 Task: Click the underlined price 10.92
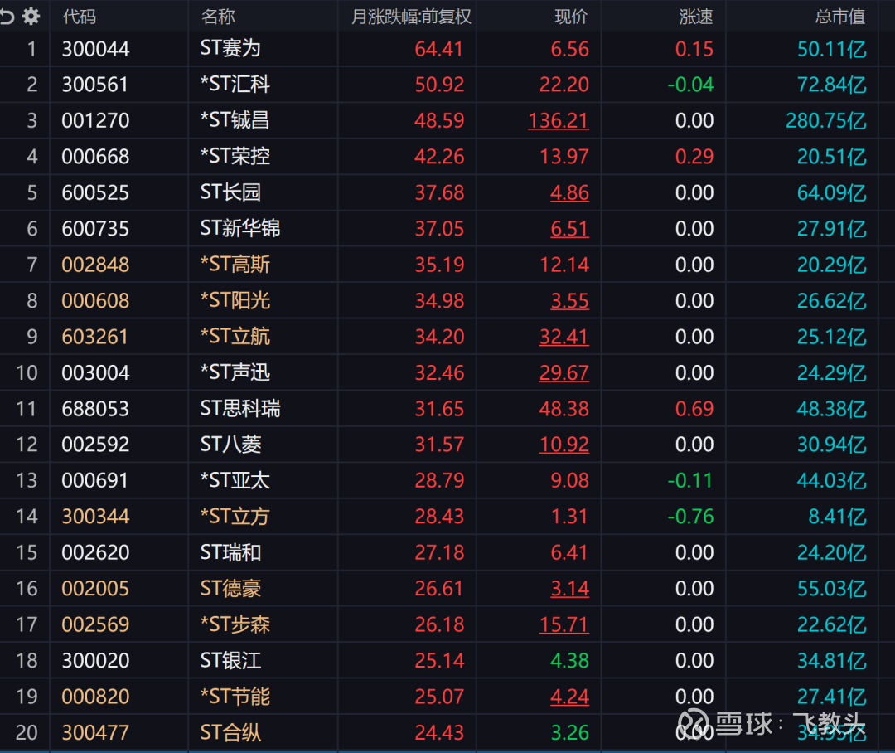[564, 445]
